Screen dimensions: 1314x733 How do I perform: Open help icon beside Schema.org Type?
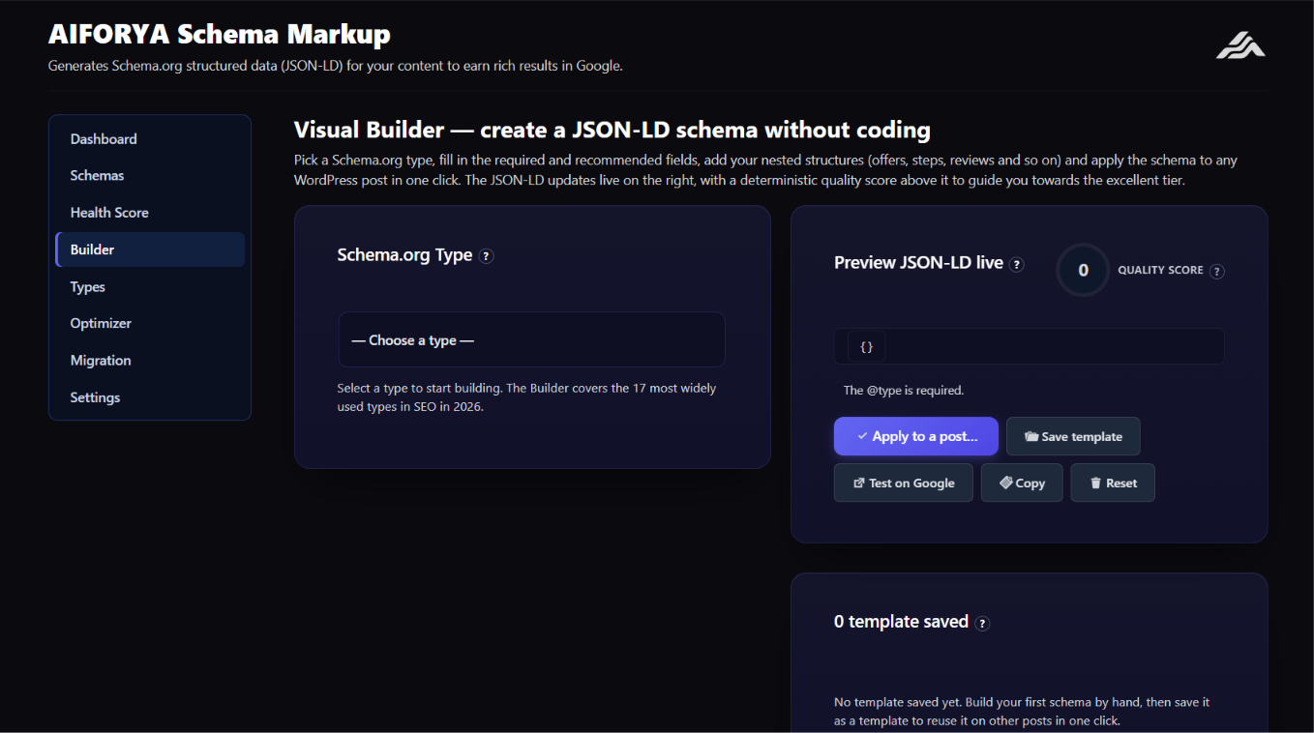tap(487, 256)
